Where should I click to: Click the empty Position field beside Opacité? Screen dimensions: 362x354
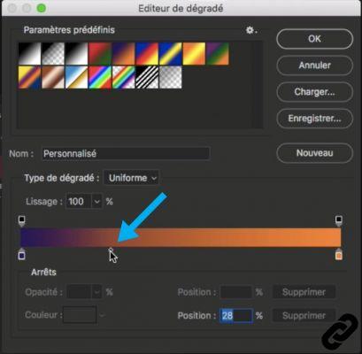(236, 292)
